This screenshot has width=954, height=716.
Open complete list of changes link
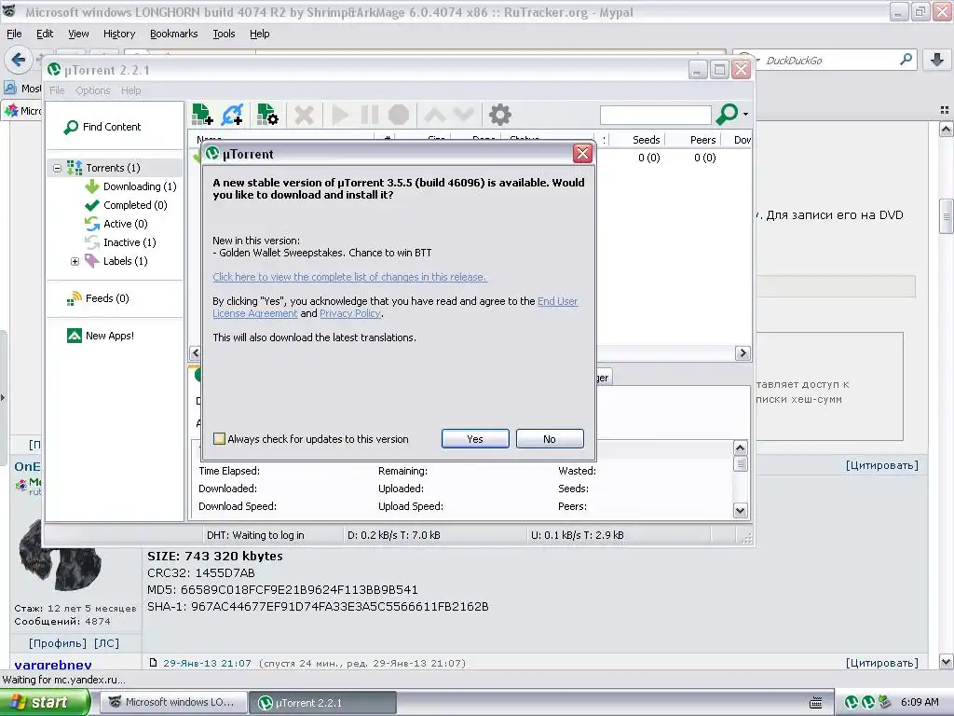point(350,277)
